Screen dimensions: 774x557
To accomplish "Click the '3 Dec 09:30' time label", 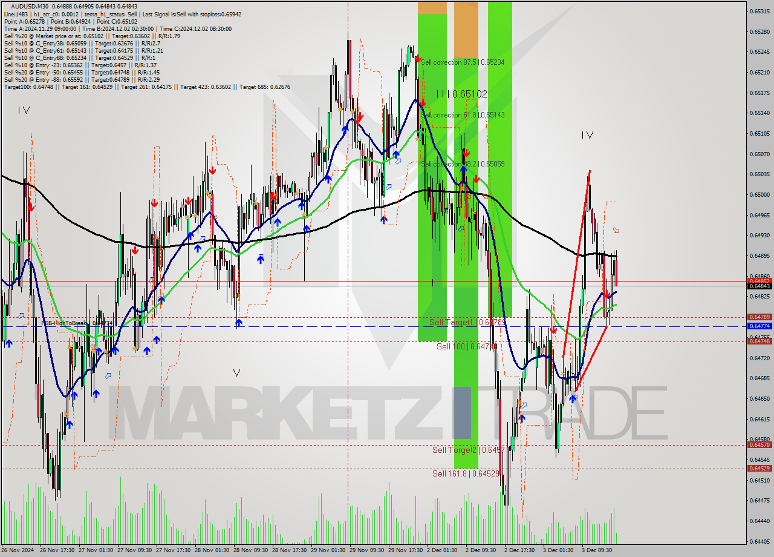I will coord(597,550).
